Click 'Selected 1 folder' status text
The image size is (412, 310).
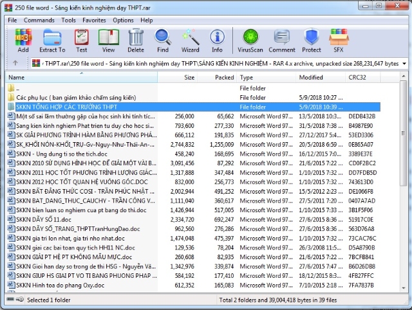[49, 300]
